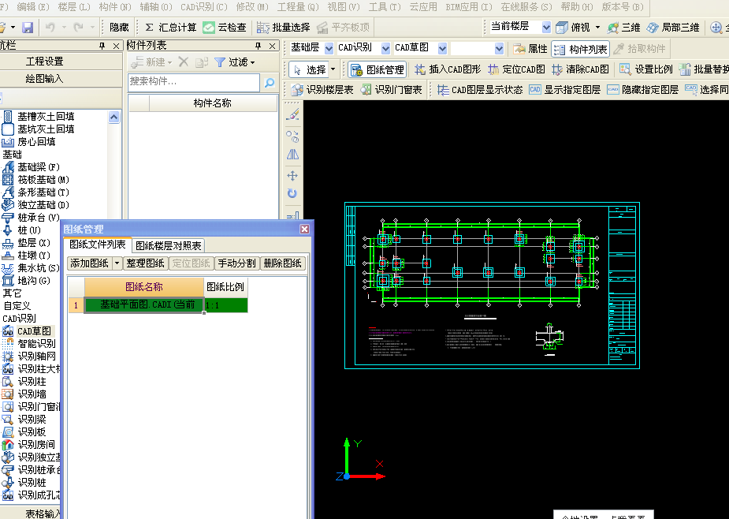Select 房心回填 tree item
729x519 pixels.
click(29, 142)
